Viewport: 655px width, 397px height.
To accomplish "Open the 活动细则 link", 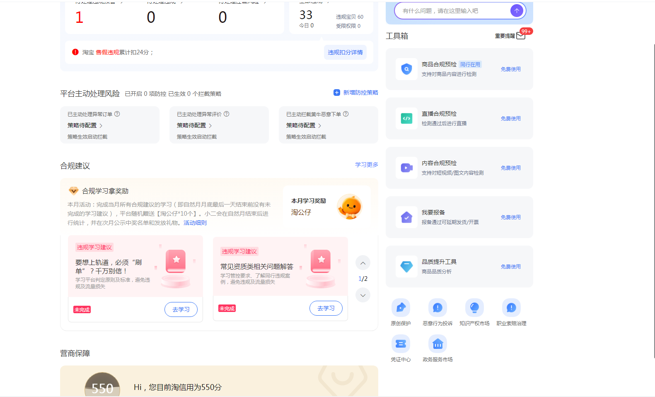I will coord(195,223).
